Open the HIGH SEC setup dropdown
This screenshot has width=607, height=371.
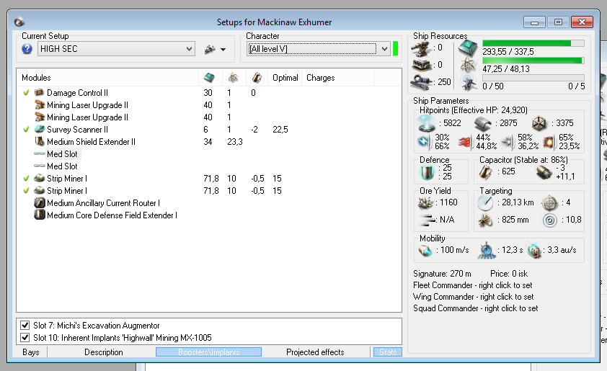pos(116,49)
